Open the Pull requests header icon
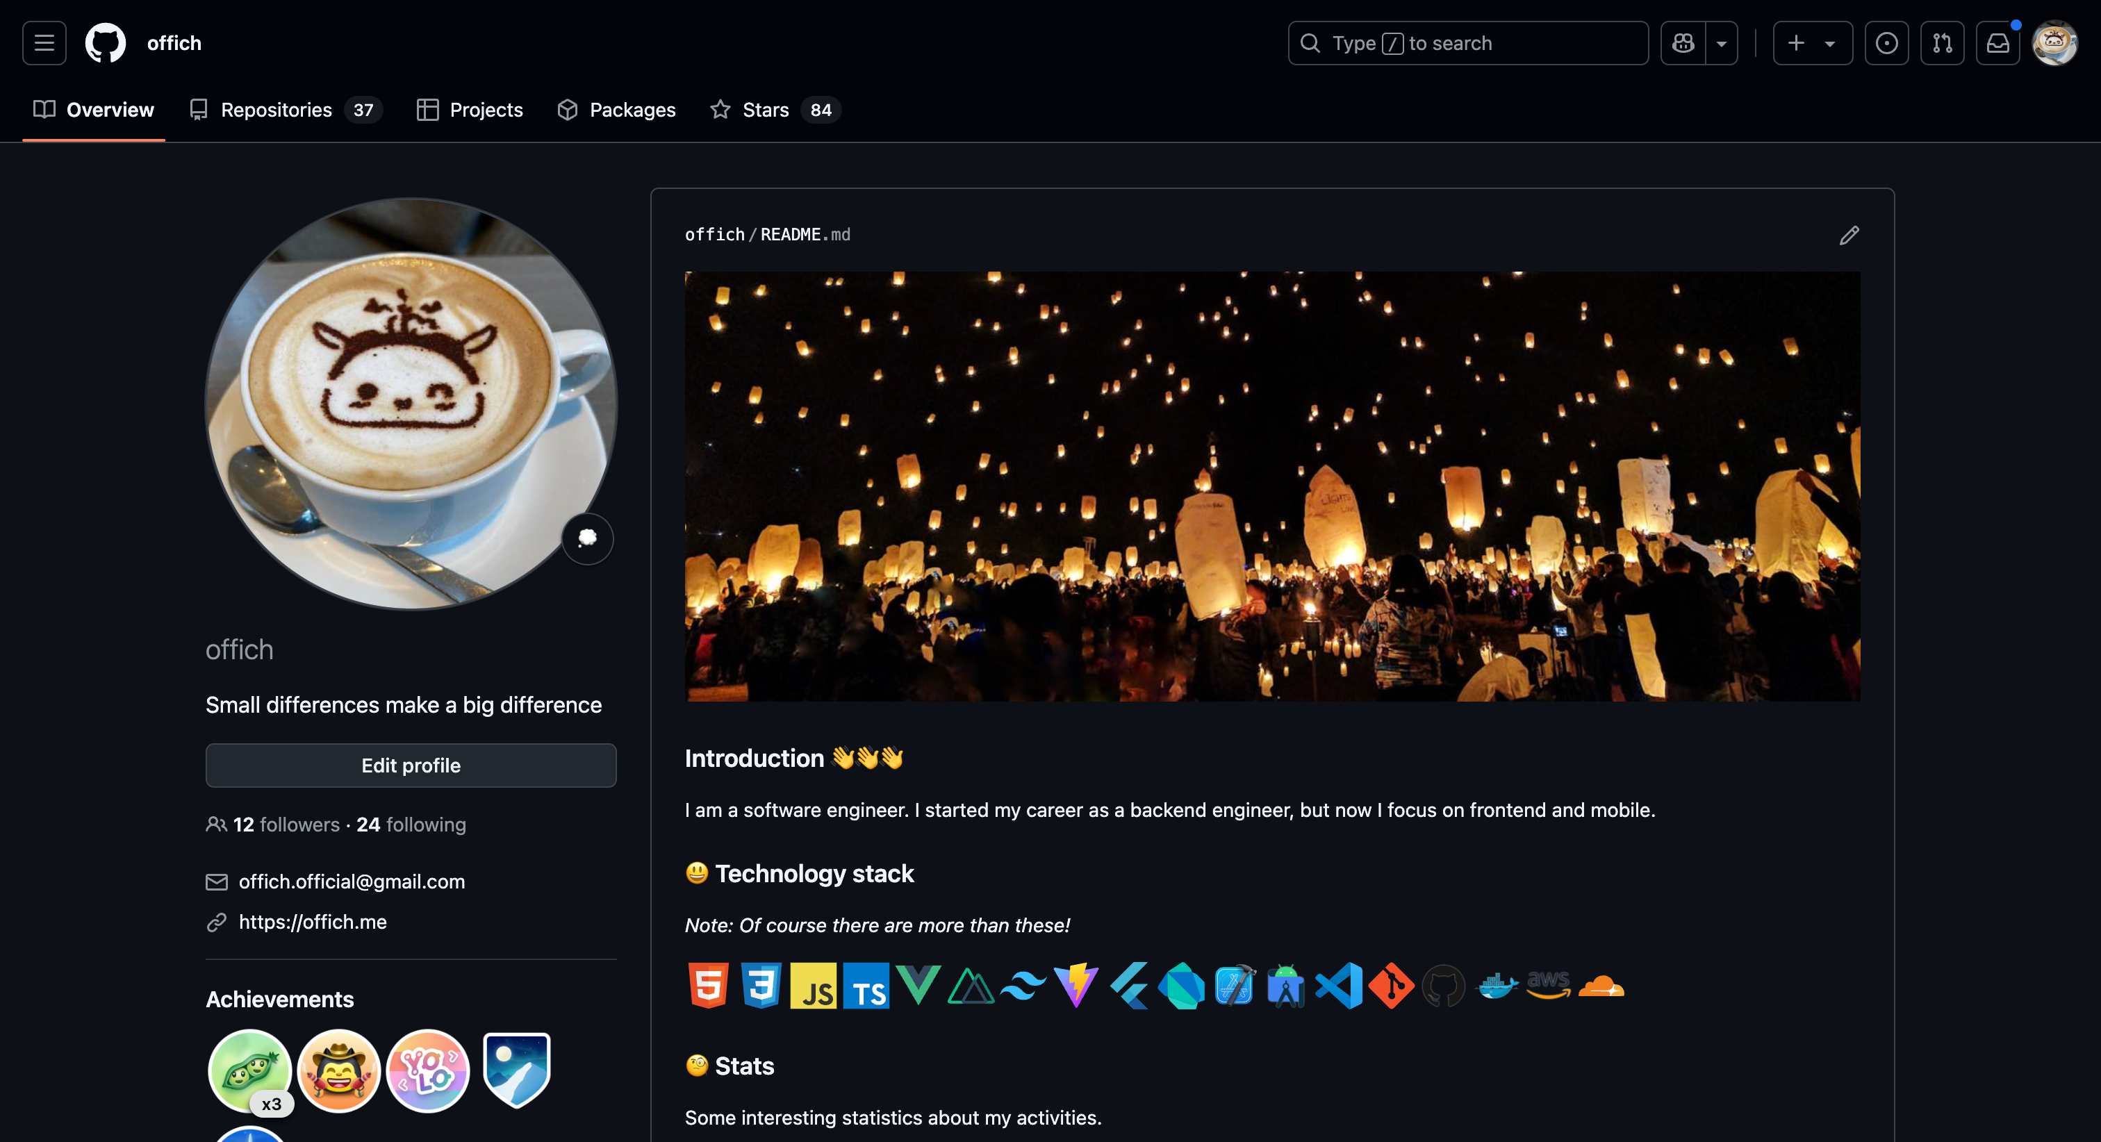The image size is (2101, 1142). pyautogui.click(x=1942, y=43)
